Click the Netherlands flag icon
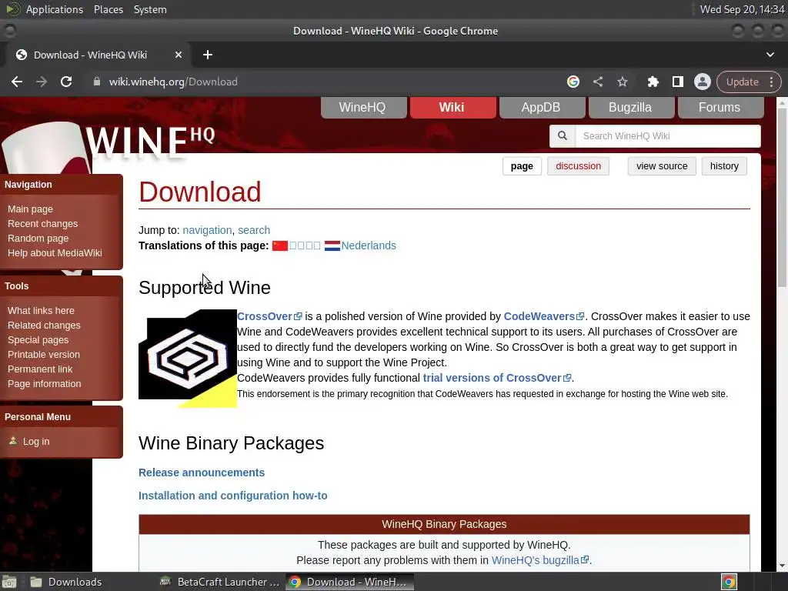This screenshot has width=788, height=591. (332, 245)
